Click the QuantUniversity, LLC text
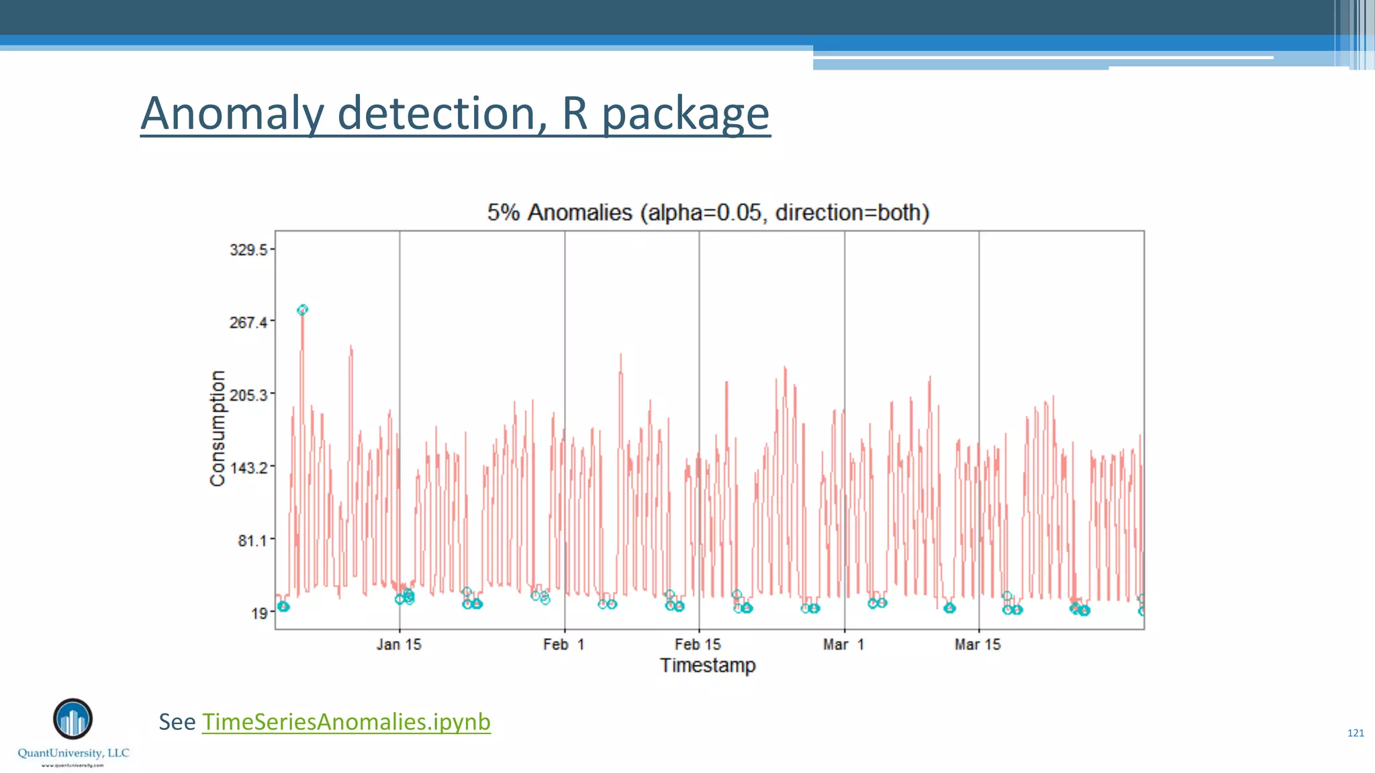1375x773 pixels. pyautogui.click(x=73, y=753)
